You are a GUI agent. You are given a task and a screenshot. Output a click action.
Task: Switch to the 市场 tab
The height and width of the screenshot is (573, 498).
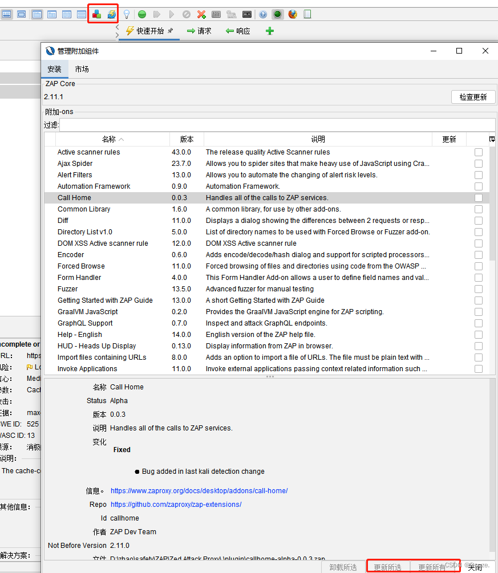point(82,69)
